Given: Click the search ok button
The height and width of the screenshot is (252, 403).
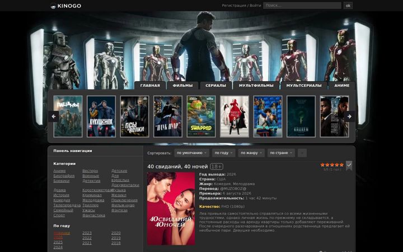Looking at the screenshot, I should 348,6.
